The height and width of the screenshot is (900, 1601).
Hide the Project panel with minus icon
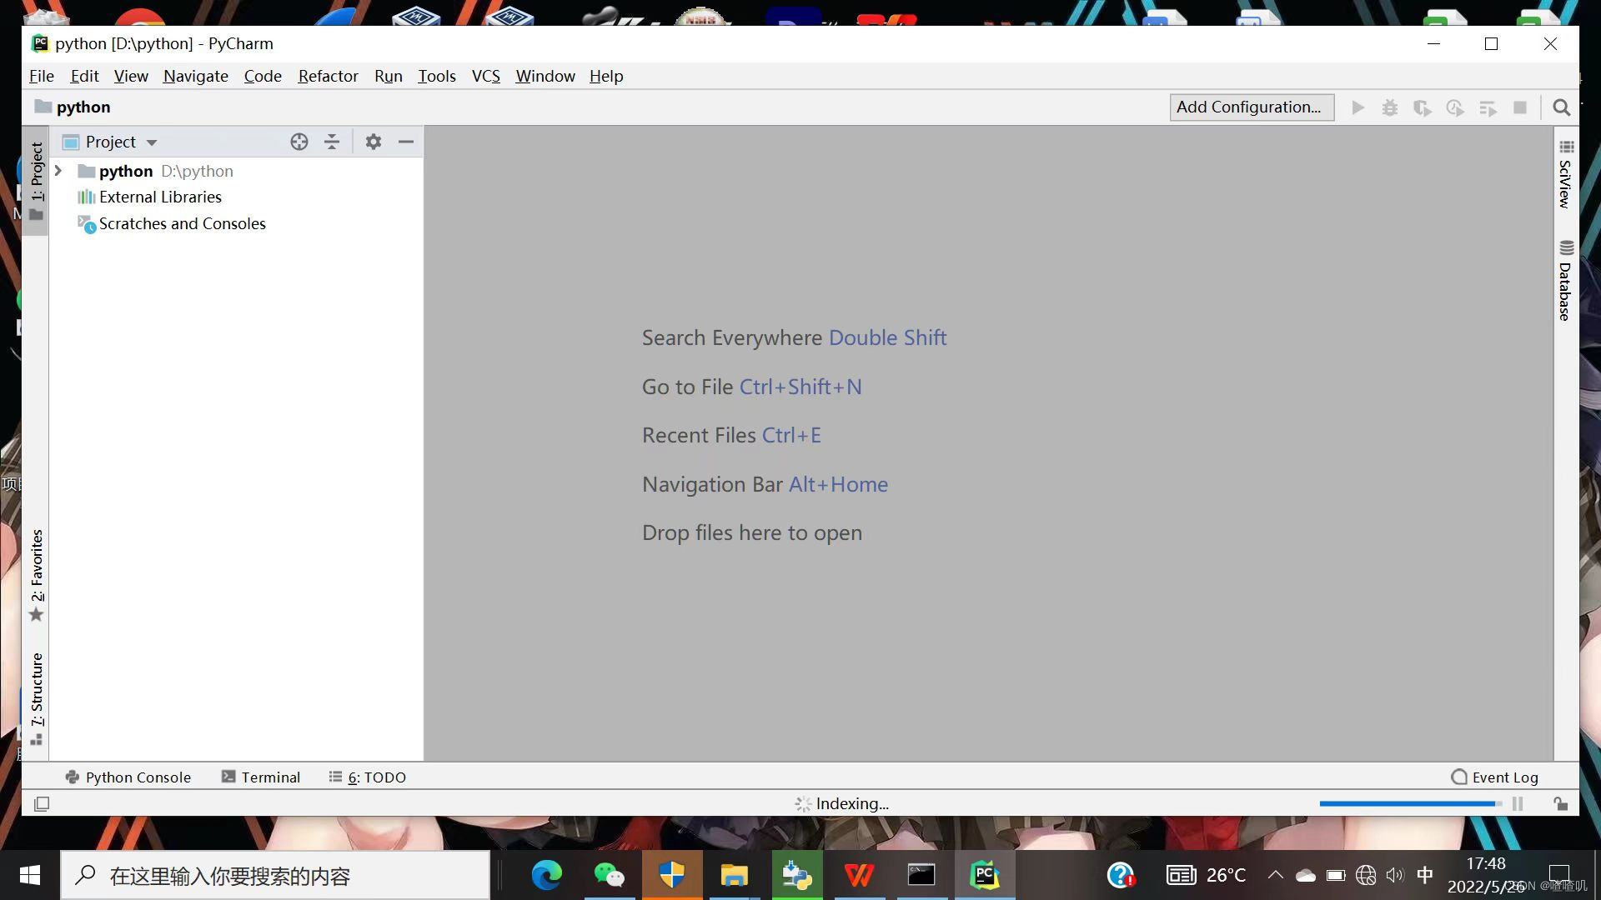(x=406, y=142)
